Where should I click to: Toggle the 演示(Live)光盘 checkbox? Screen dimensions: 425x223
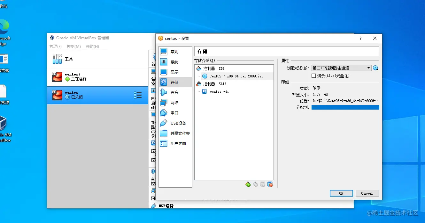313,76
